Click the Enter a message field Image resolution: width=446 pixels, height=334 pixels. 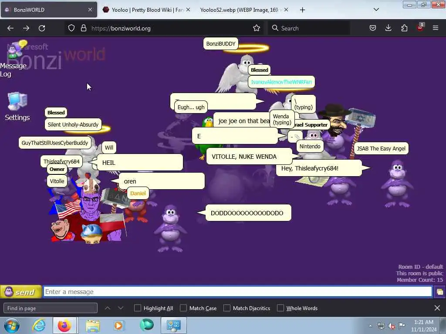pyautogui.click(x=238, y=292)
